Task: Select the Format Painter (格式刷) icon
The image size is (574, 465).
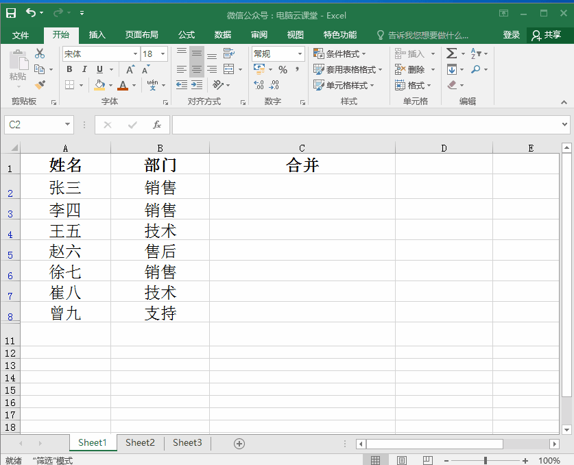Action: point(41,84)
